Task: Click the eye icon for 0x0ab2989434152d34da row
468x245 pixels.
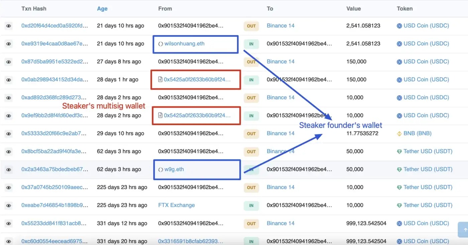Action: (9, 80)
